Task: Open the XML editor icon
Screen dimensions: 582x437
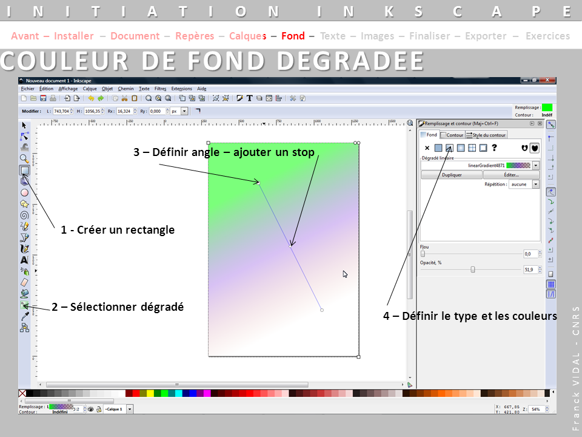Action: coord(269,98)
